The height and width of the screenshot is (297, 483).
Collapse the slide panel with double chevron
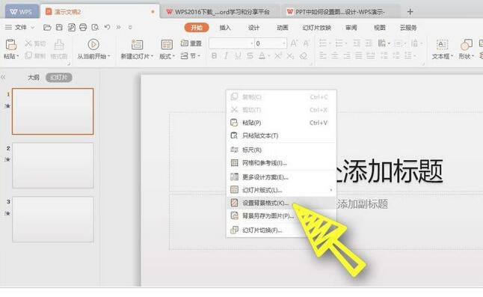[3, 77]
